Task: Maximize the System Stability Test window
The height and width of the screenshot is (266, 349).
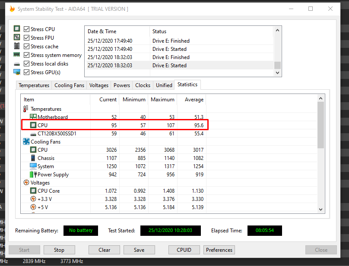Action: pyautogui.click(x=311, y=9)
